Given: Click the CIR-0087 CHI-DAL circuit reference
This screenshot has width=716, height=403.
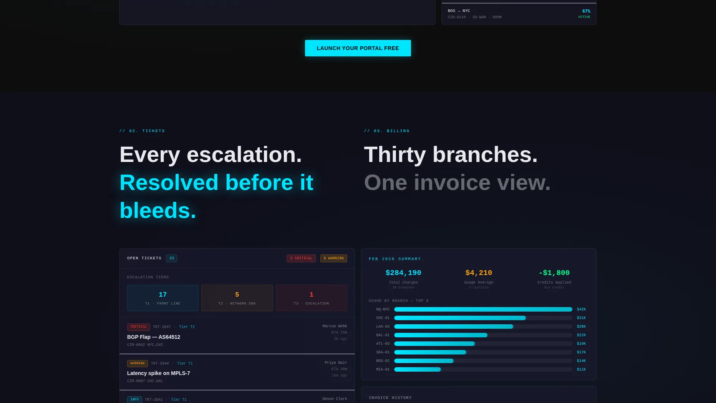Looking at the screenshot, I should (145, 381).
